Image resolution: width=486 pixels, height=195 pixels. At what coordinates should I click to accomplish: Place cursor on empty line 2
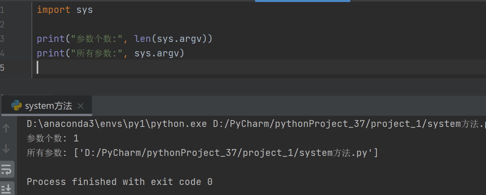click(x=258, y=25)
